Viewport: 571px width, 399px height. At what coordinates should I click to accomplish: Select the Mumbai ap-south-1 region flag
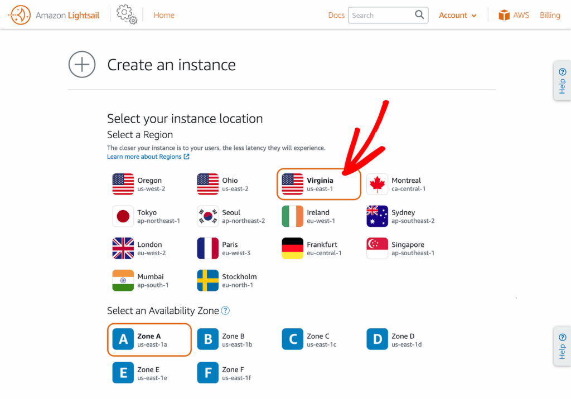click(123, 280)
